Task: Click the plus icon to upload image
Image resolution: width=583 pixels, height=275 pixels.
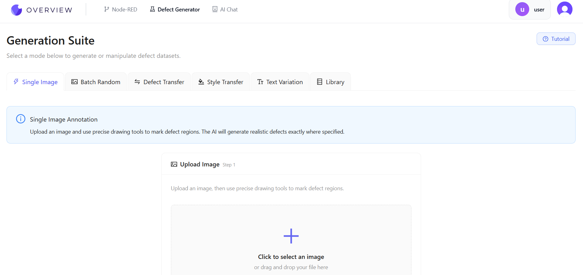Action: 291,236
